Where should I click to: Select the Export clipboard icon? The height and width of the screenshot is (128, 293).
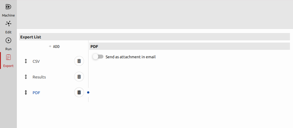tap(8, 57)
